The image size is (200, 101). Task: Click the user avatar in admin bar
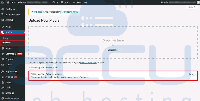point(198,2)
